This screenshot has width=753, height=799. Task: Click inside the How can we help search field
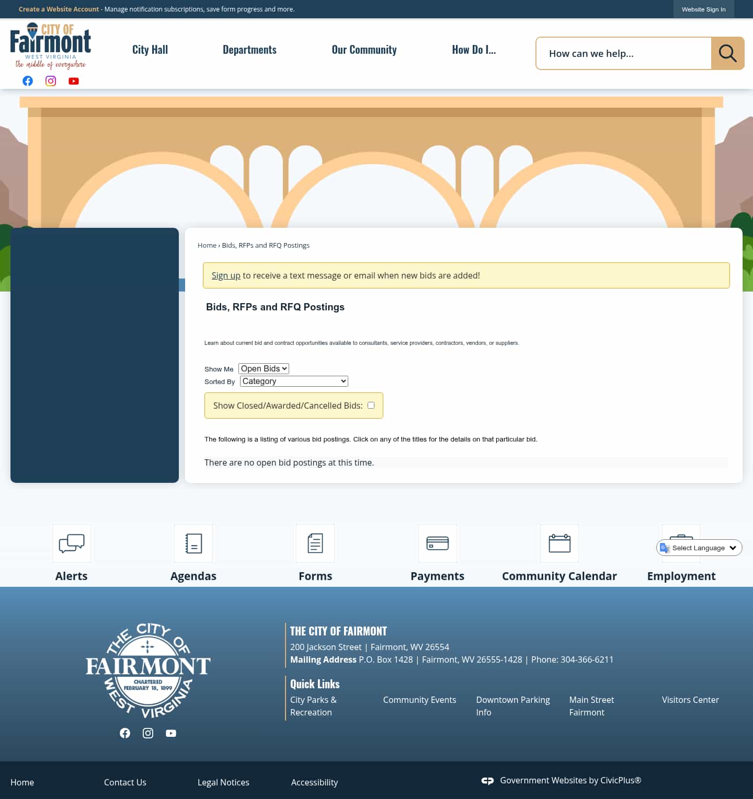[617, 53]
